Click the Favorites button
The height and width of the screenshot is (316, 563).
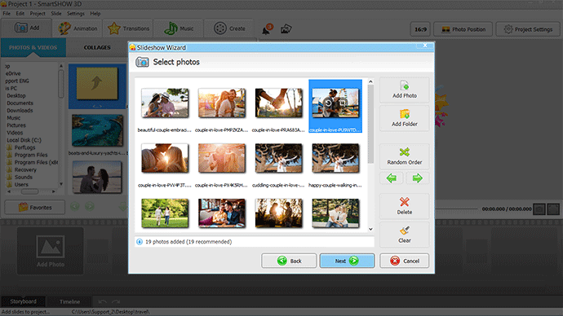pos(35,207)
